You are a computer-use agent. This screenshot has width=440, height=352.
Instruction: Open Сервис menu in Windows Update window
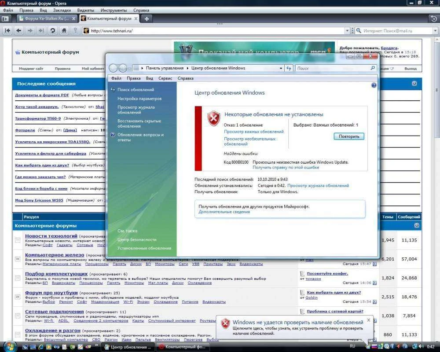tap(165, 78)
